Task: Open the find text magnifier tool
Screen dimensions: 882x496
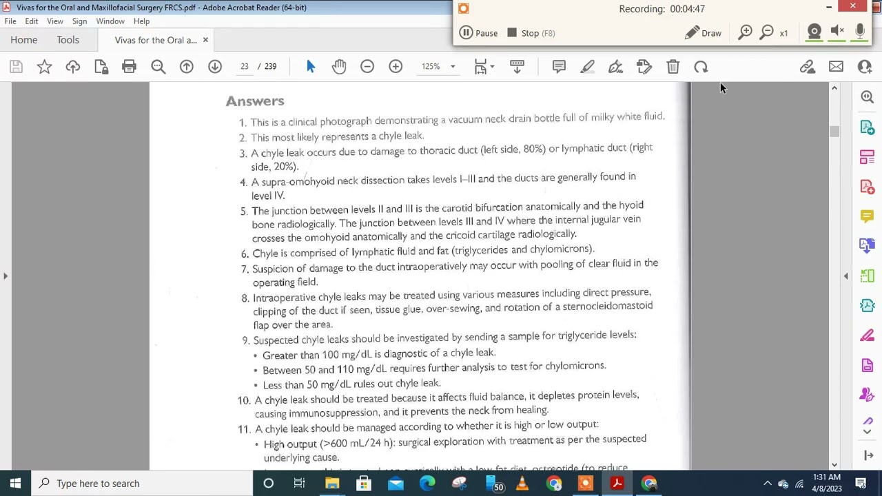Action: (158, 67)
